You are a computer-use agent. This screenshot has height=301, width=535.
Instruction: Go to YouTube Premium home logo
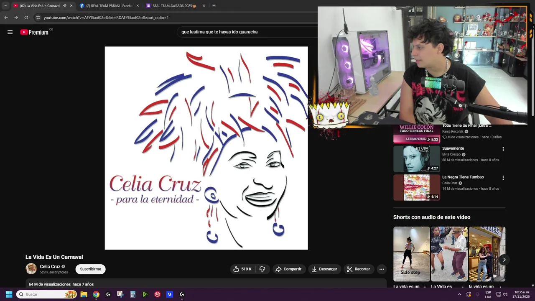[x=34, y=32]
